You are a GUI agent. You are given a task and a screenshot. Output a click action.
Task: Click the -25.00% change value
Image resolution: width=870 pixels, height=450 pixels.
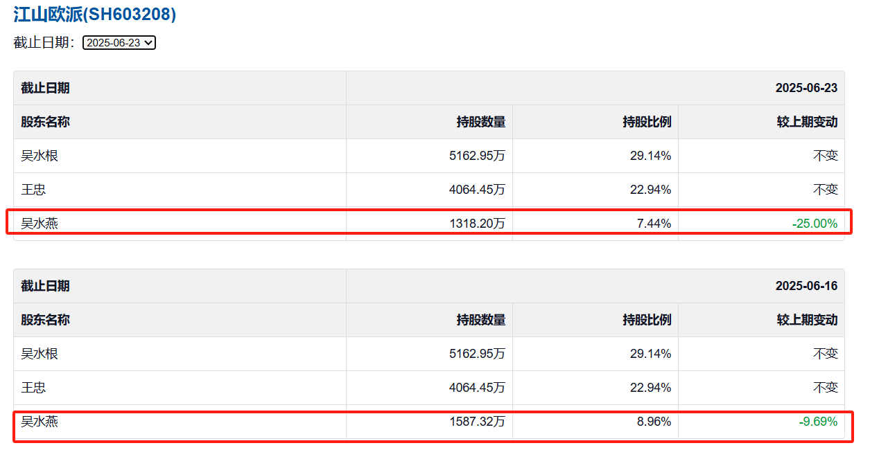pyautogui.click(x=815, y=224)
